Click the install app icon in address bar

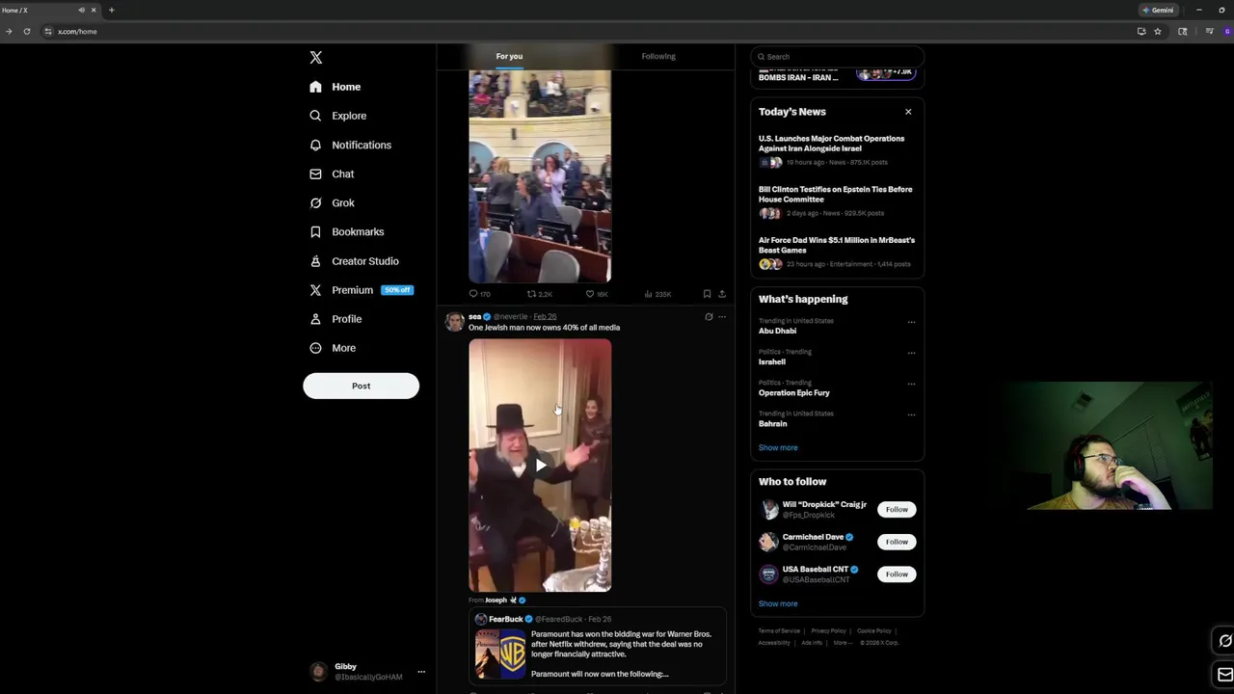(x=1141, y=31)
